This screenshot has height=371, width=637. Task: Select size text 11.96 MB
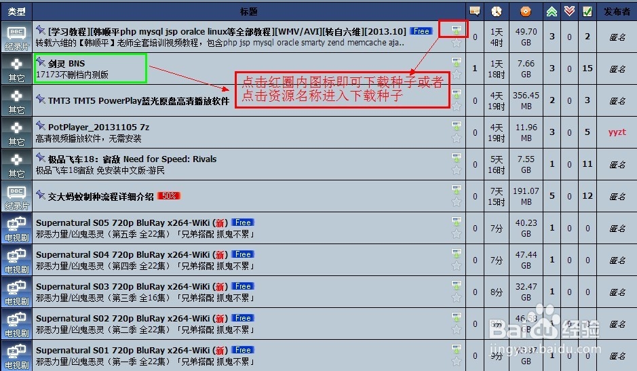tap(526, 132)
